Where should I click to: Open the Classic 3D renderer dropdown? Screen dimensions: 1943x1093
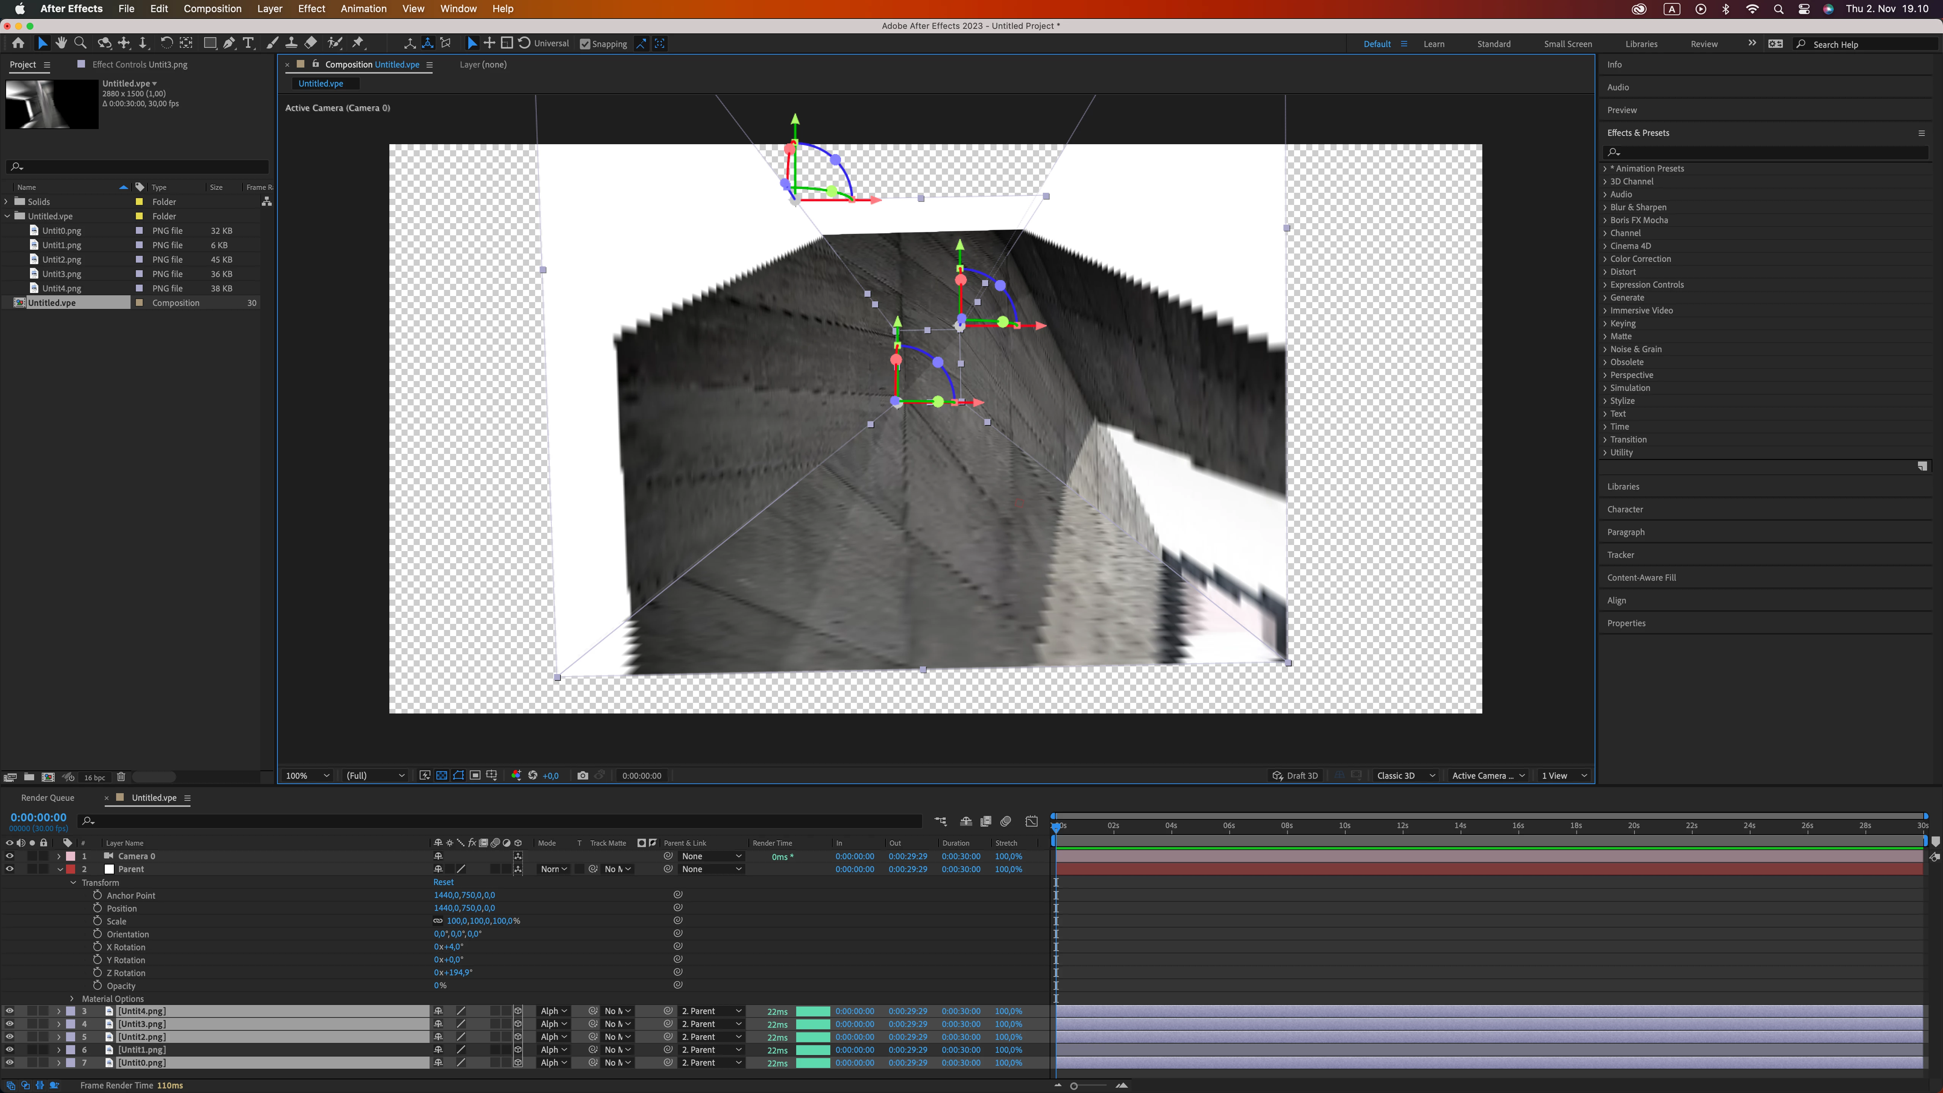pyautogui.click(x=1405, y=775)
